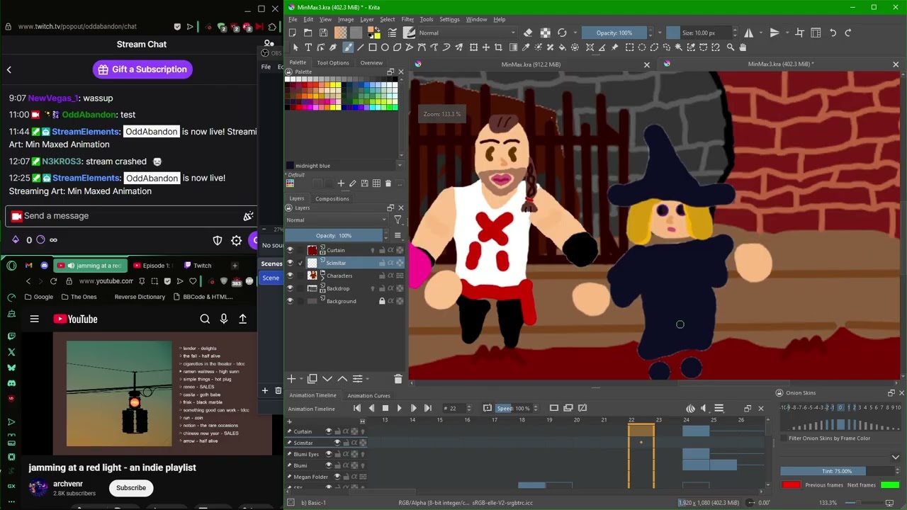
Task: Click the Save document icon in Krita toolbar
Action: (323, 33)
